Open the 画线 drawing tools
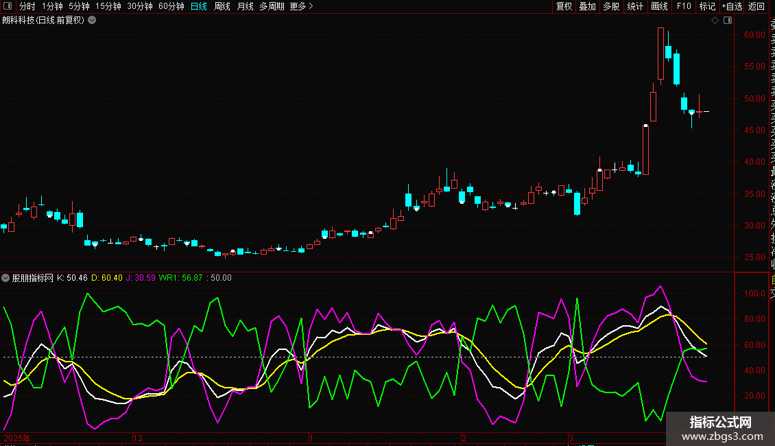Image resolution: width=775 pixels, height=446 pixels. click(x=659, y=6)
